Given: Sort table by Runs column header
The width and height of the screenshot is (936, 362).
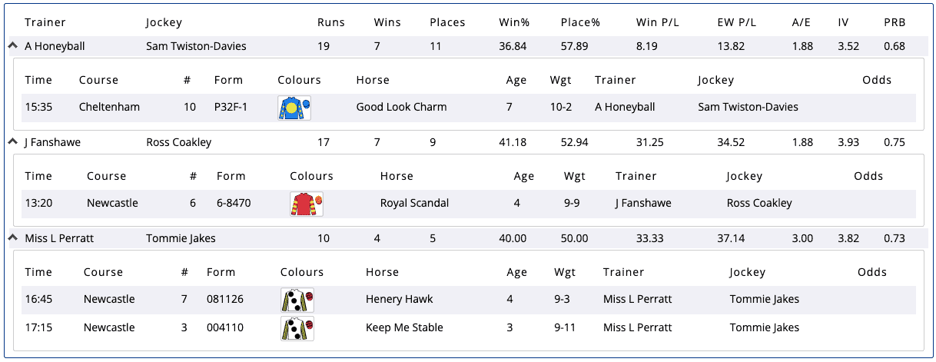Looking at the screenshot, I should (x=331, y=22).
